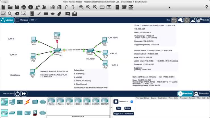
Task: Save the network with floppy disk icon
Action: [17, 7]
